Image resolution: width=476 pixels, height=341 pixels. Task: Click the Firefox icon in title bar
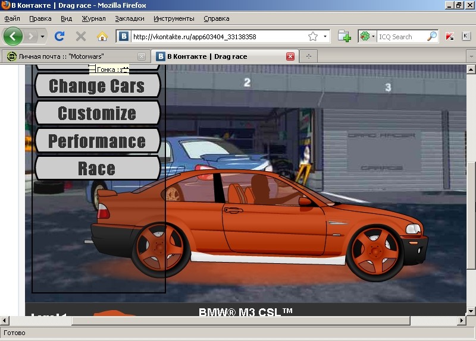(5, 5)
